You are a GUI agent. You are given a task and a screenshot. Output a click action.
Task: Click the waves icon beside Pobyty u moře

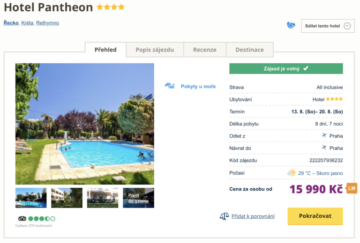170,86
